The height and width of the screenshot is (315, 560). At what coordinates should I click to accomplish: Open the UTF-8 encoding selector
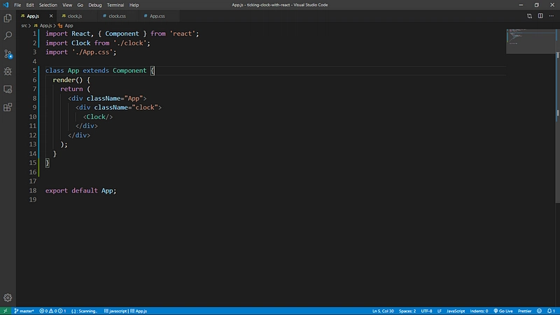click(426, 311)
